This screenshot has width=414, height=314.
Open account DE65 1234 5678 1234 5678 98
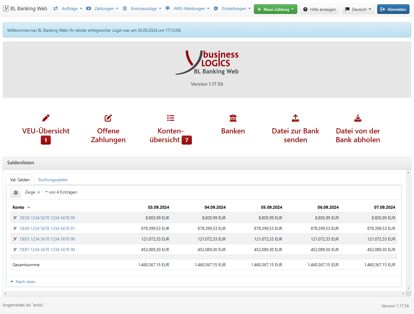coord(47,239)
